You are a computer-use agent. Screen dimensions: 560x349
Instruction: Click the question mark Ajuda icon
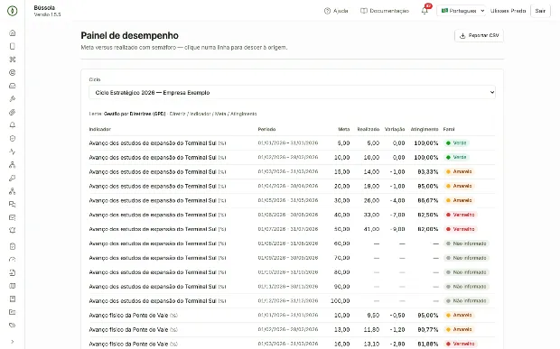327,11
